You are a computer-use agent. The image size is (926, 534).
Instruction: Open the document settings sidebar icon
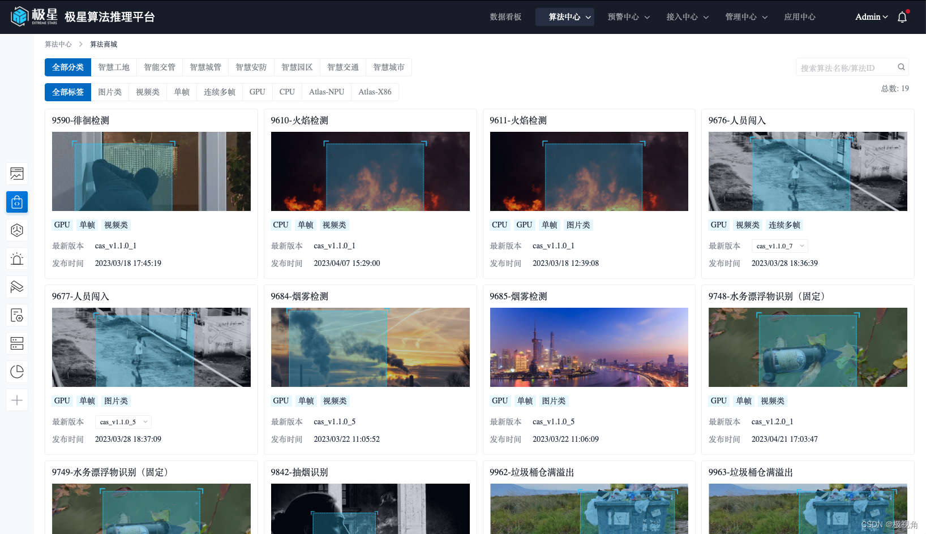pos(17,315)
